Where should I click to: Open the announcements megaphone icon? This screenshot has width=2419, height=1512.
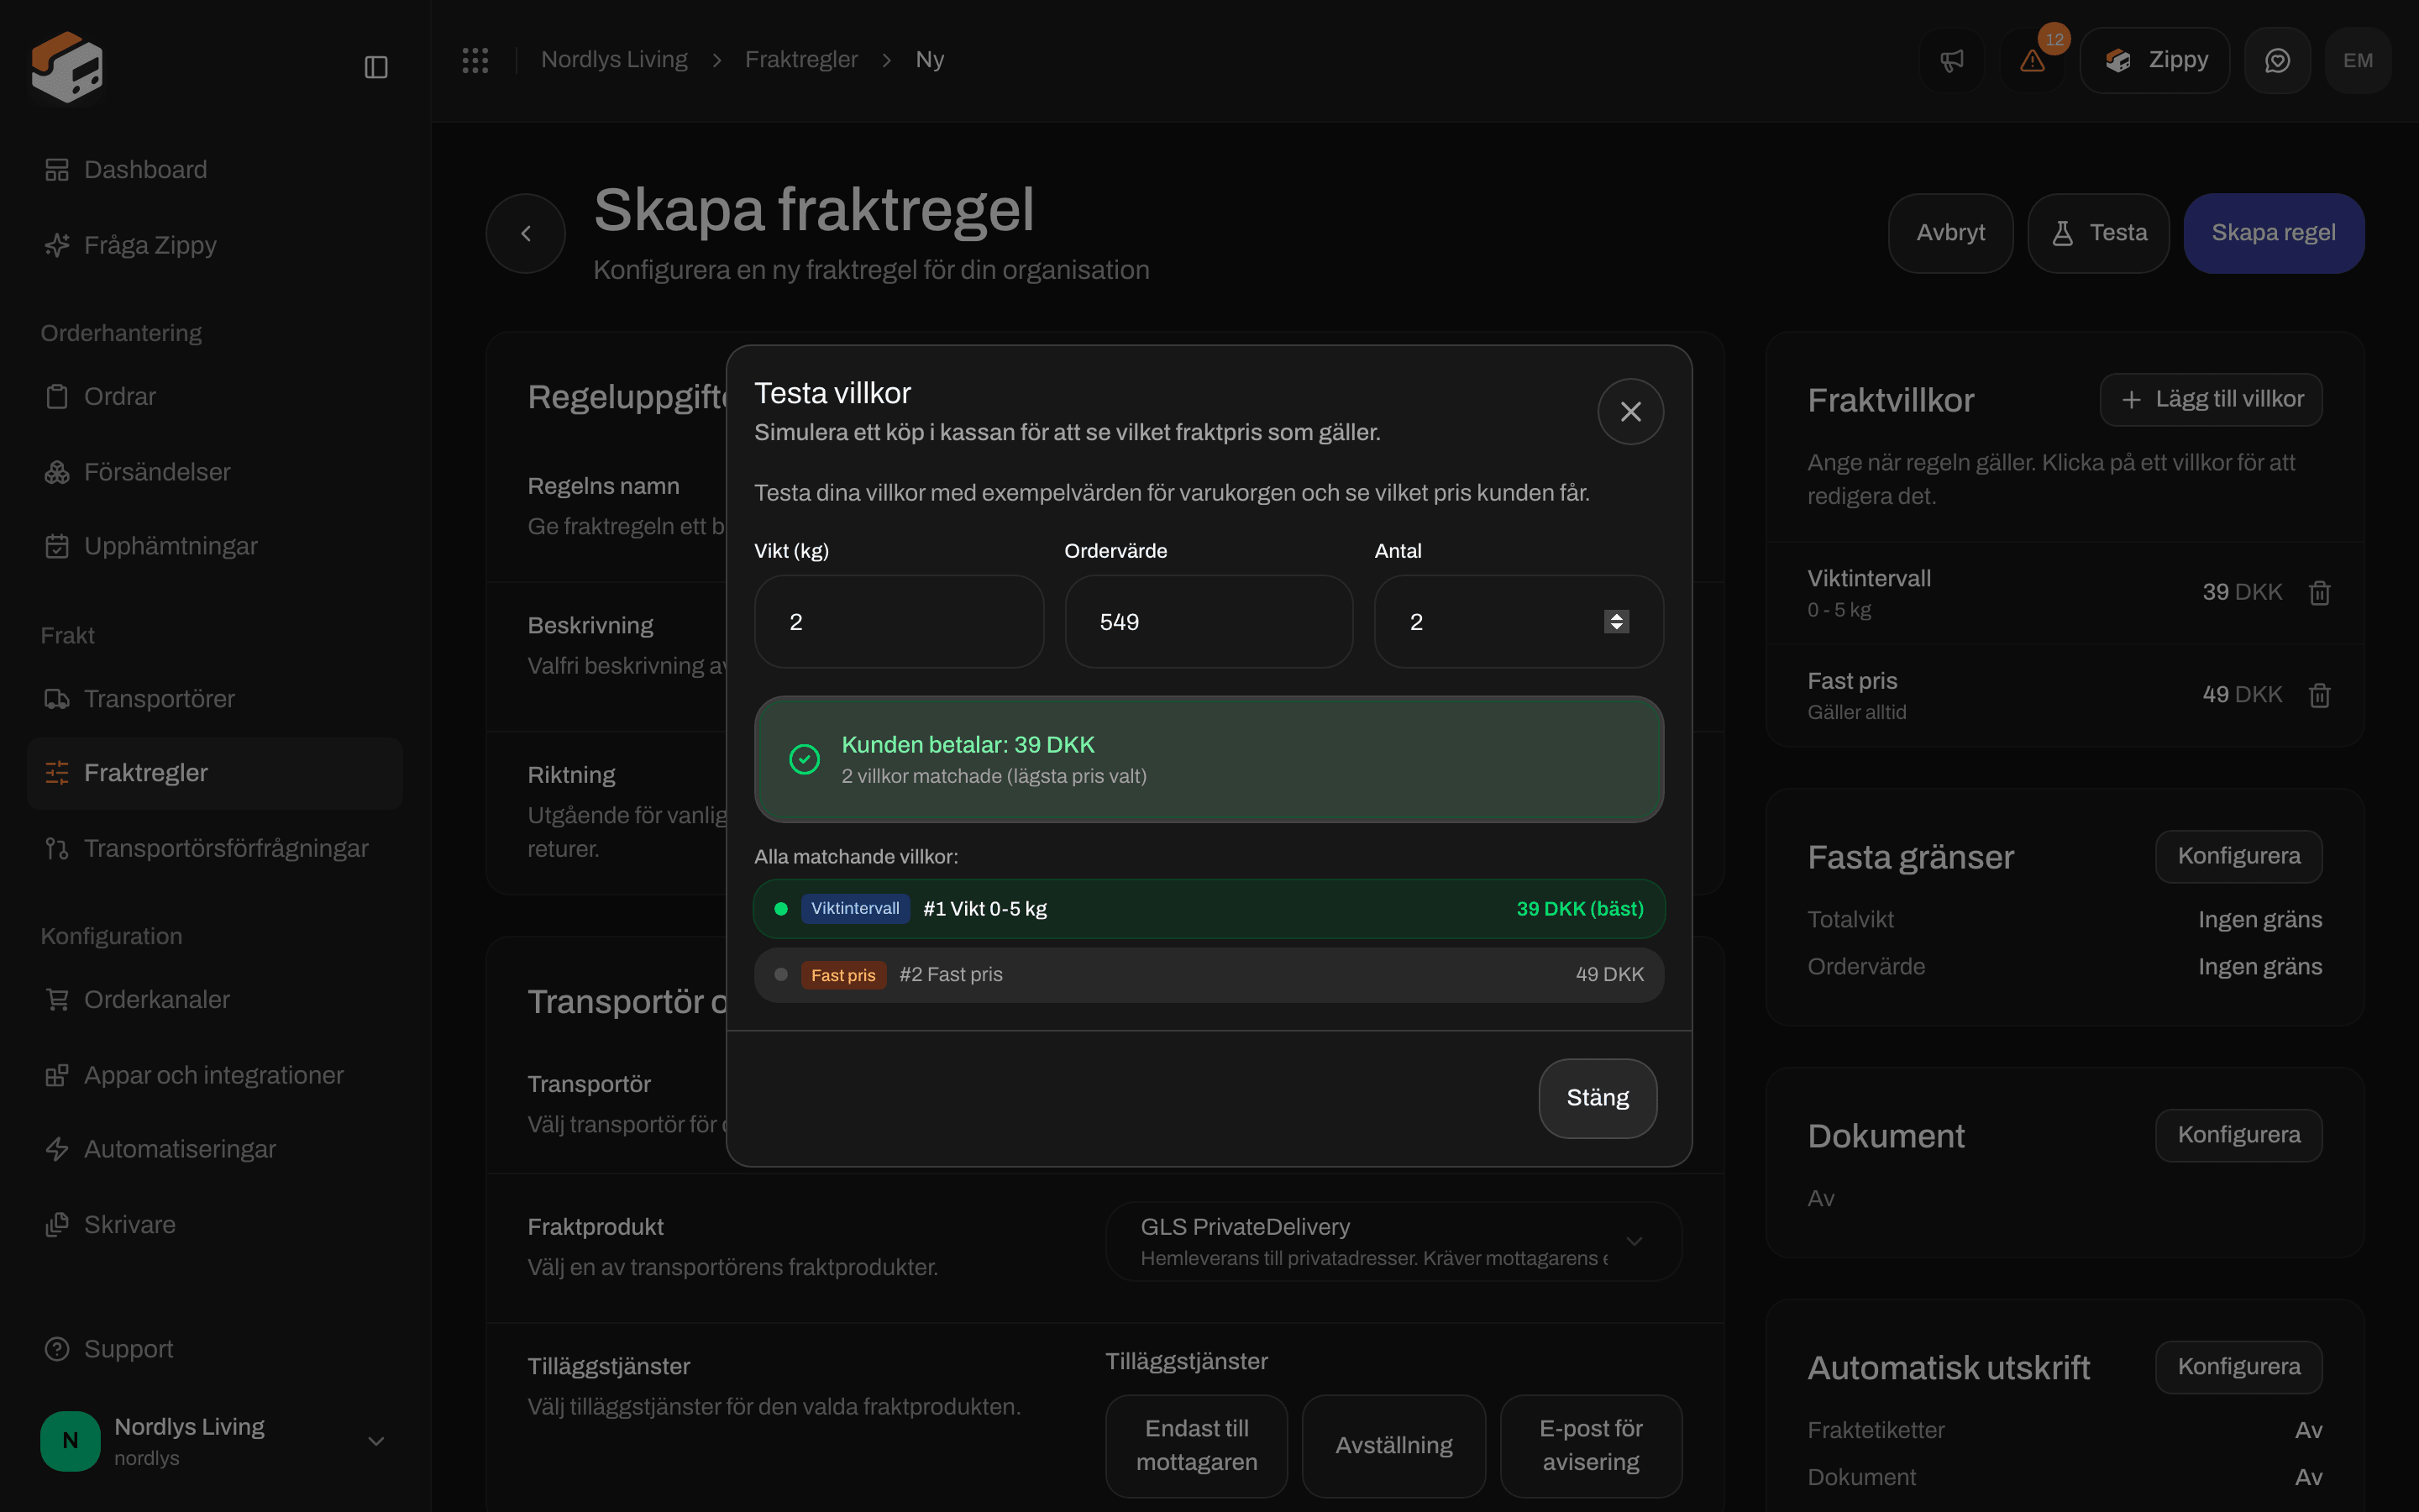(x=1952, y=60)
